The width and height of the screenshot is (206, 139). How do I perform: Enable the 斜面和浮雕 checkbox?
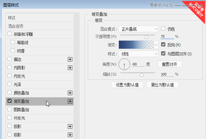10,34
